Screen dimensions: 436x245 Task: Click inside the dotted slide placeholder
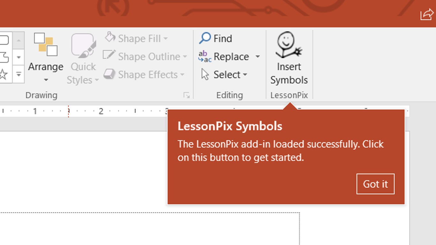pyautogui.click(x=150, y=228)
